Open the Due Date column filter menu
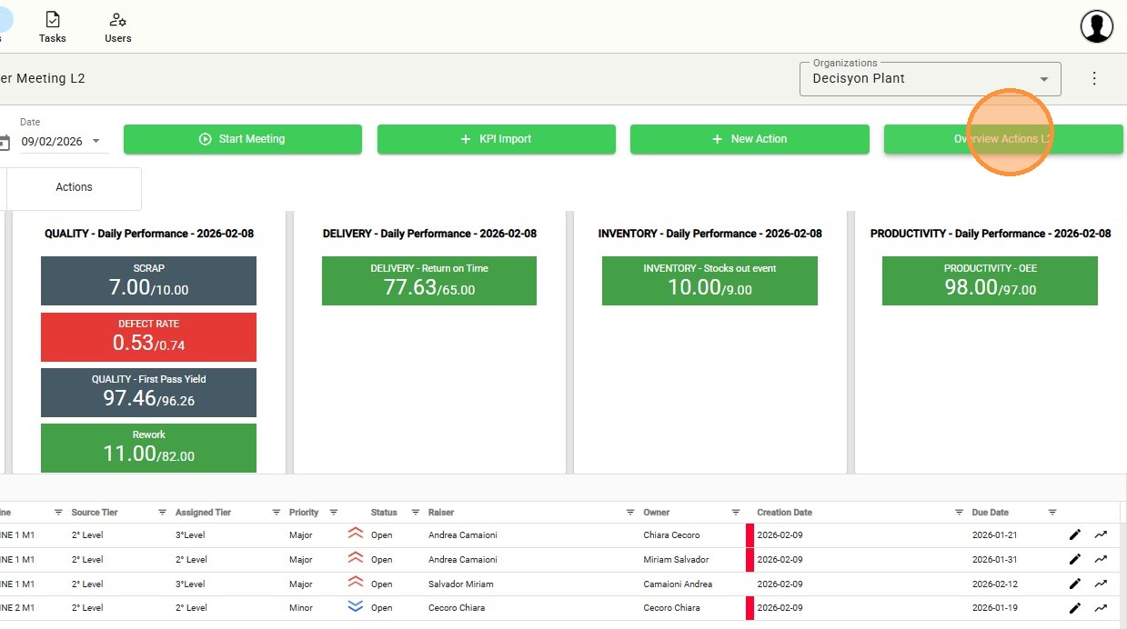 click(x=1052, y=513)
